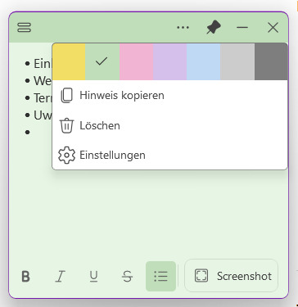This screenshot has height=307, width=298.
Task: Select the pink note color
Action: 136,61
